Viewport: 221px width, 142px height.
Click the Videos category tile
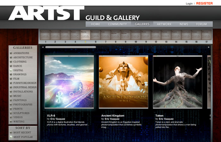(196, 35)
